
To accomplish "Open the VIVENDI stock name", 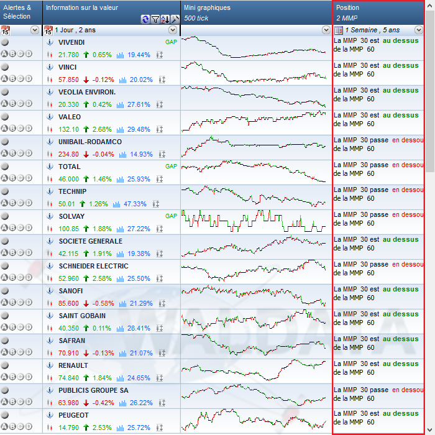I will click(71, 42).
